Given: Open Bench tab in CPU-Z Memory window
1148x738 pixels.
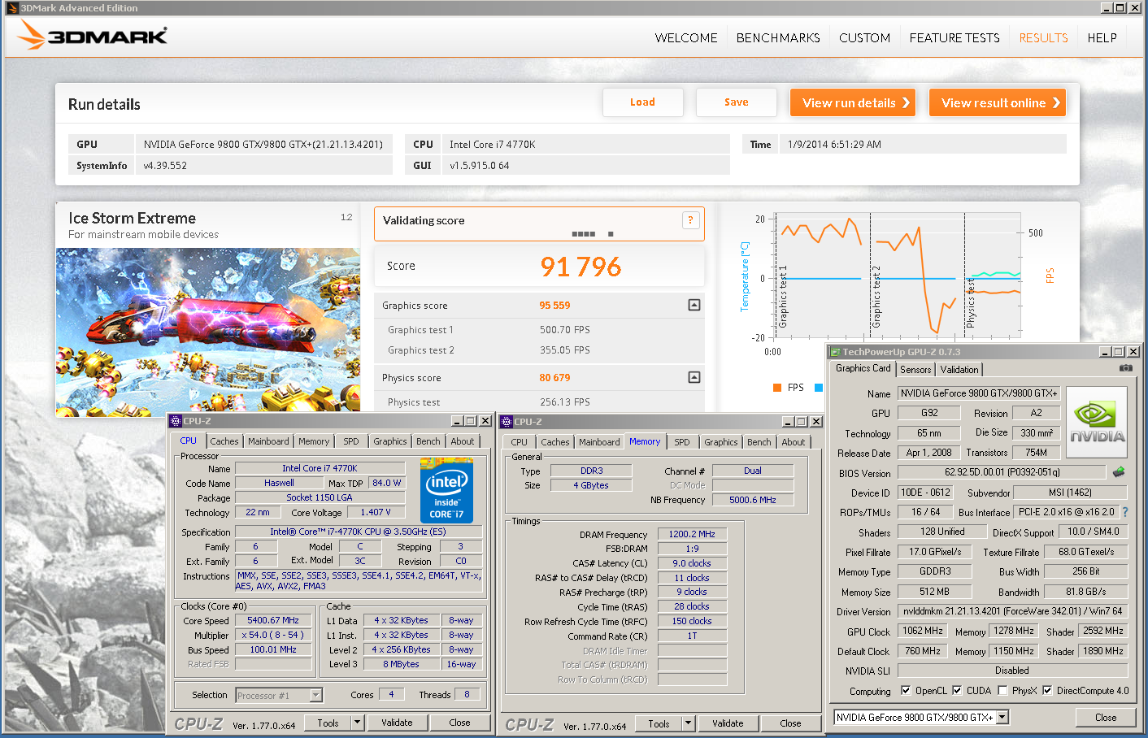Looking at the screenshot, I should (x=759, y=442).
